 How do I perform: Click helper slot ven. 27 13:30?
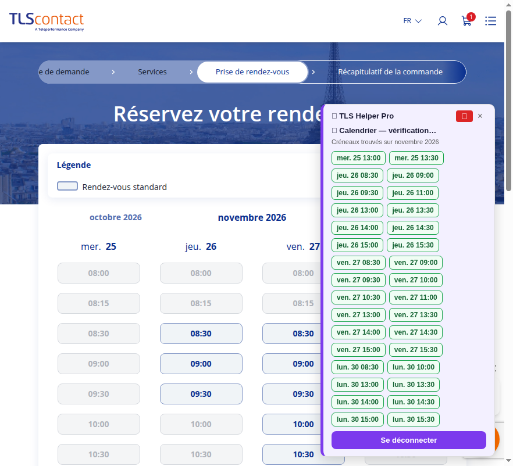(415, 315)
